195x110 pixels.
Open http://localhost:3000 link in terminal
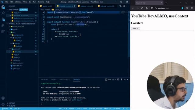click(x=69, y=92)
